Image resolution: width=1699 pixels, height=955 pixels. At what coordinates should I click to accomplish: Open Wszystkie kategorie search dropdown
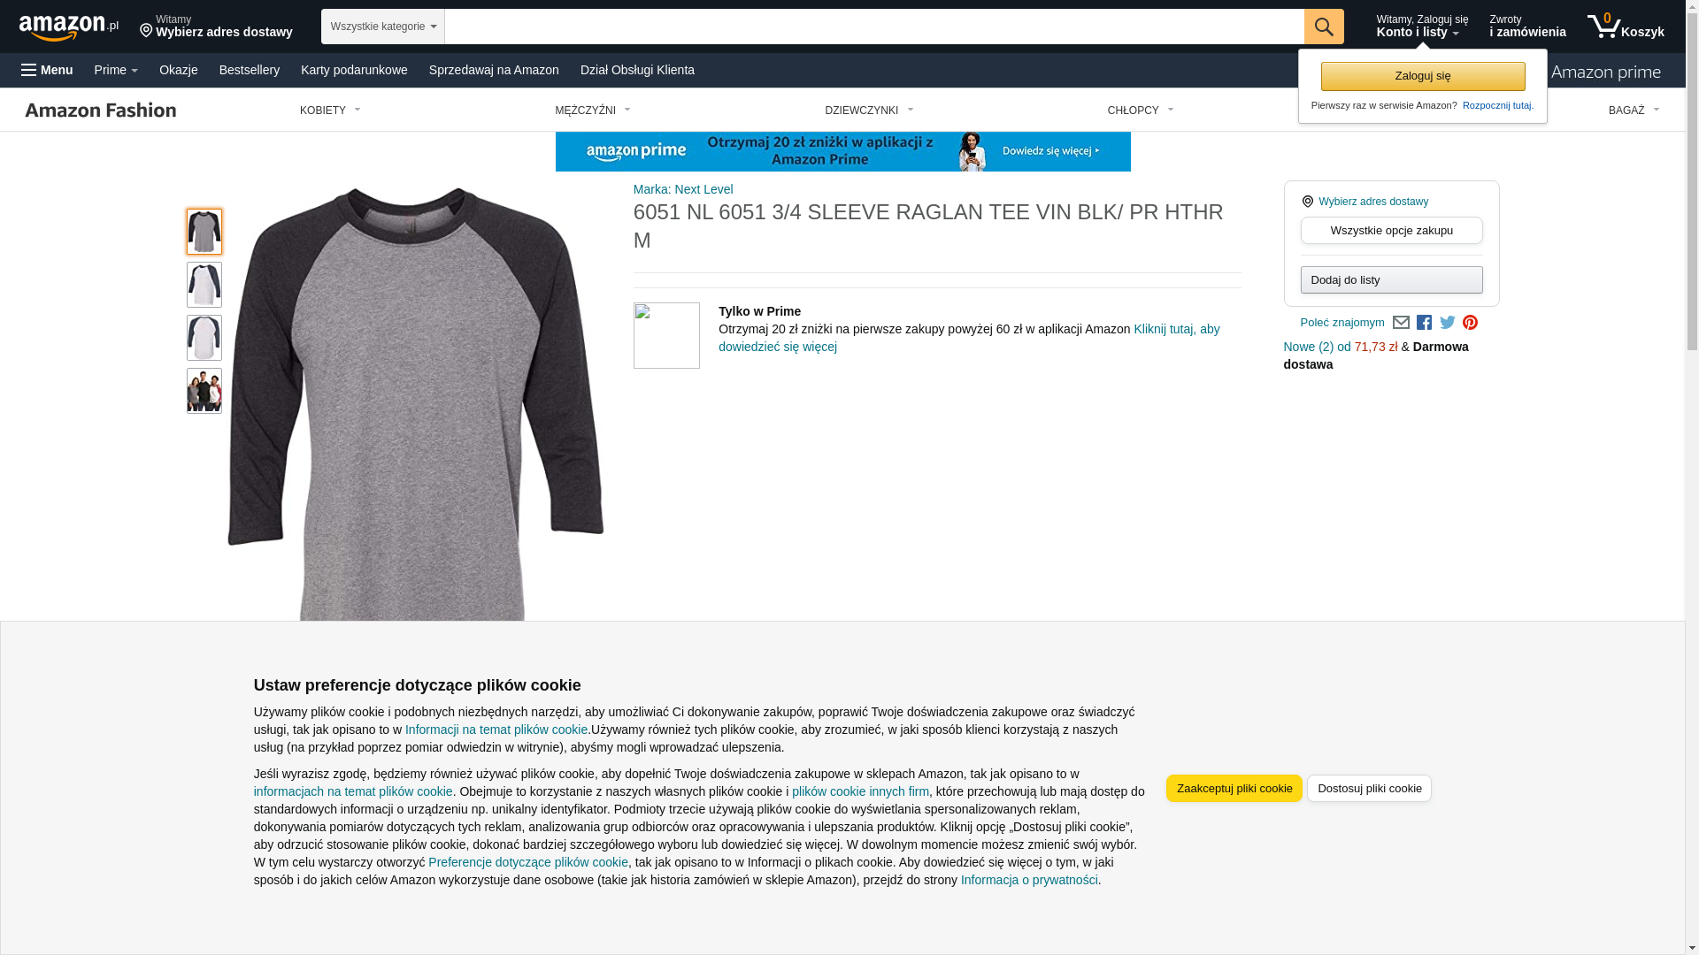383,27
